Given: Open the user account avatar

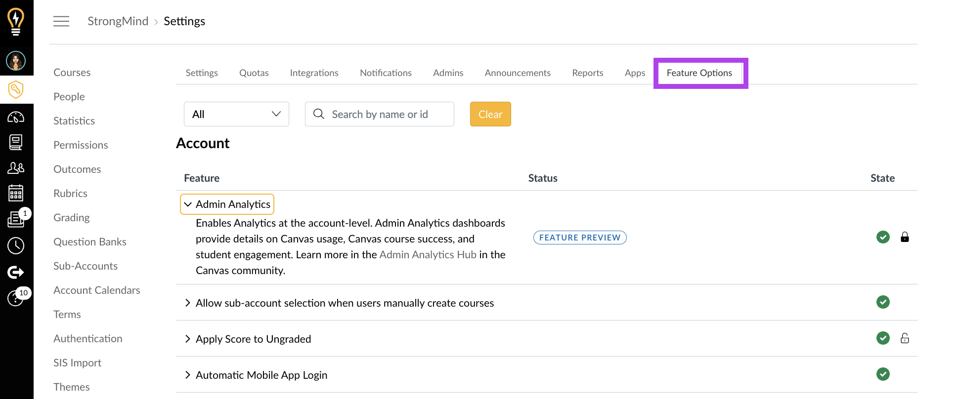Looking at the screenshot, I should (16, 61).
